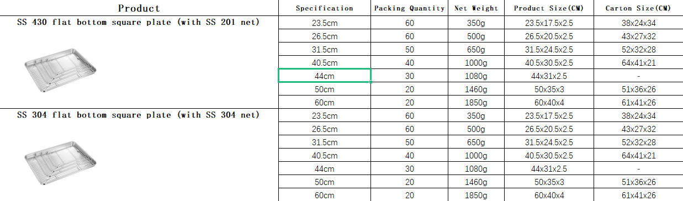Click the highlighted 44cm specification cell

pos(325,76)
